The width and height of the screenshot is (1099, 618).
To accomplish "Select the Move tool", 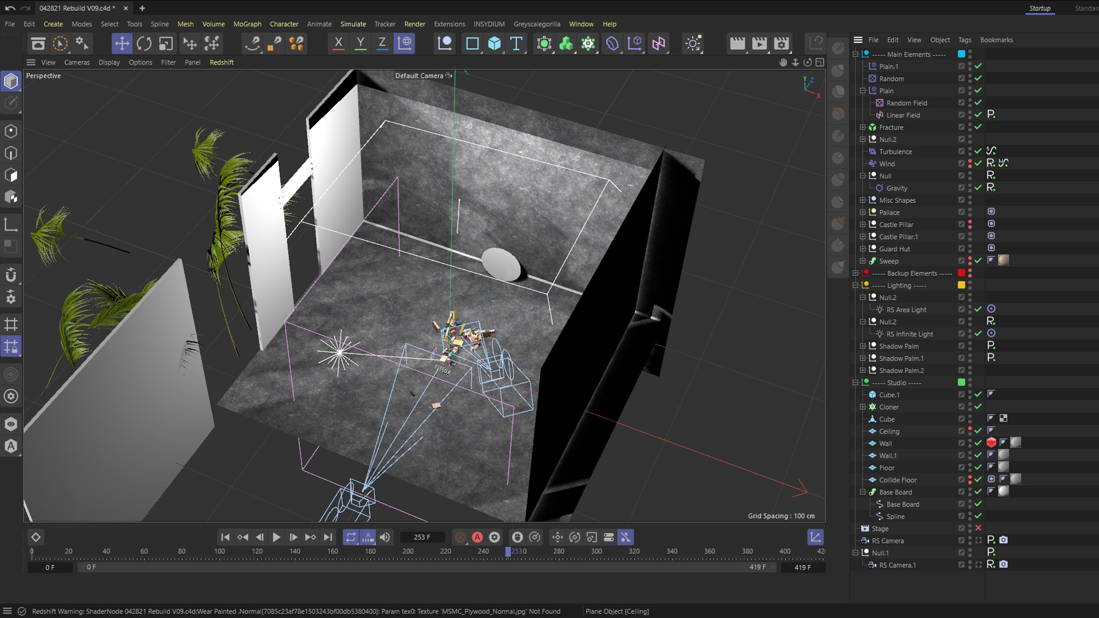I will click(x=121, y=43).
